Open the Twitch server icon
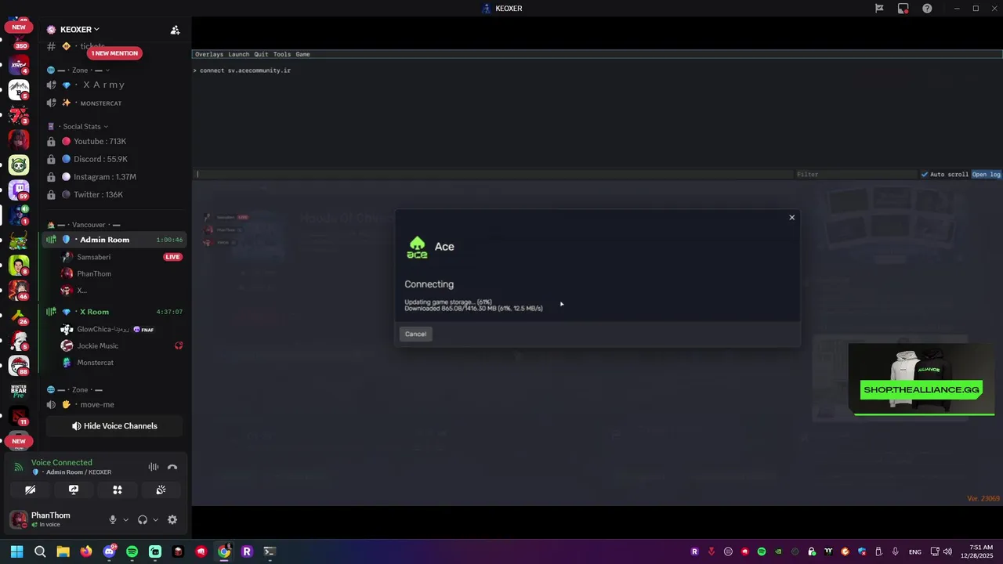 pos(19,190)
